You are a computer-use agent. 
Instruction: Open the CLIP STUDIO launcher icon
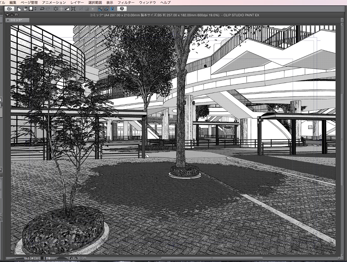coord(9,9)
